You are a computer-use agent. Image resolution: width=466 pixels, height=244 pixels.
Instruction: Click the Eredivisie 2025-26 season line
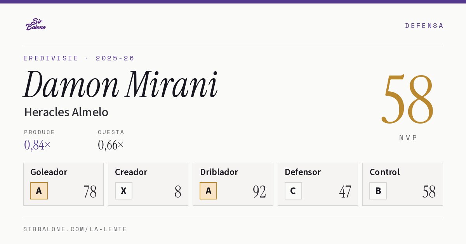tap(79, 58)
